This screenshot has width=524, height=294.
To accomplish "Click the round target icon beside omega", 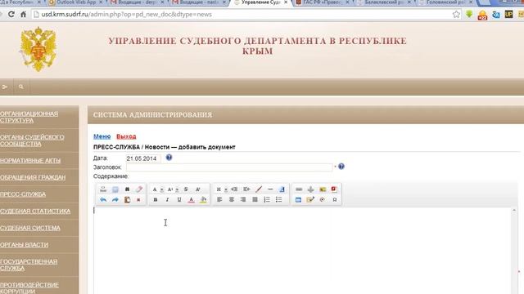I will (322, 199).
